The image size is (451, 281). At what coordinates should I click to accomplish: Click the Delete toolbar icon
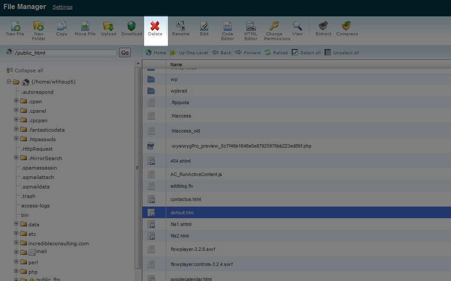coord(155,26)
